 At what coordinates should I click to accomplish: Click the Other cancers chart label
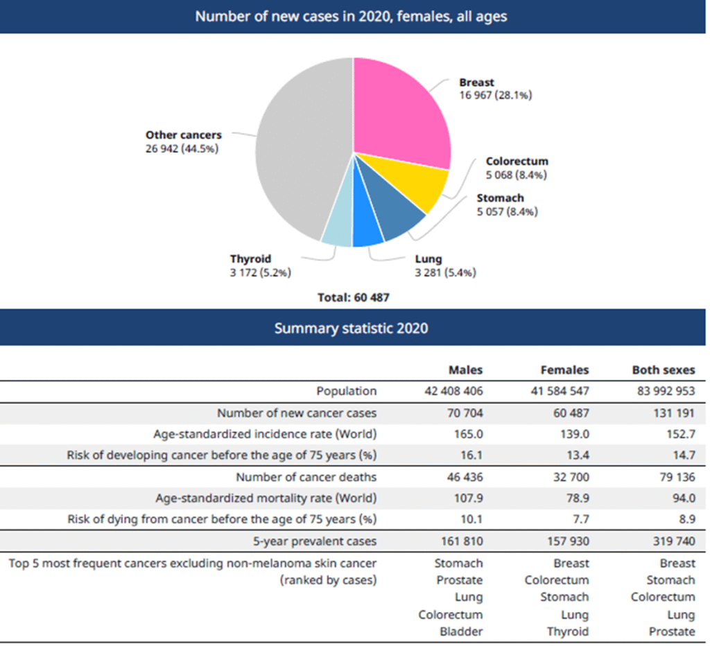pyautogui.click(x=183, y=135)
